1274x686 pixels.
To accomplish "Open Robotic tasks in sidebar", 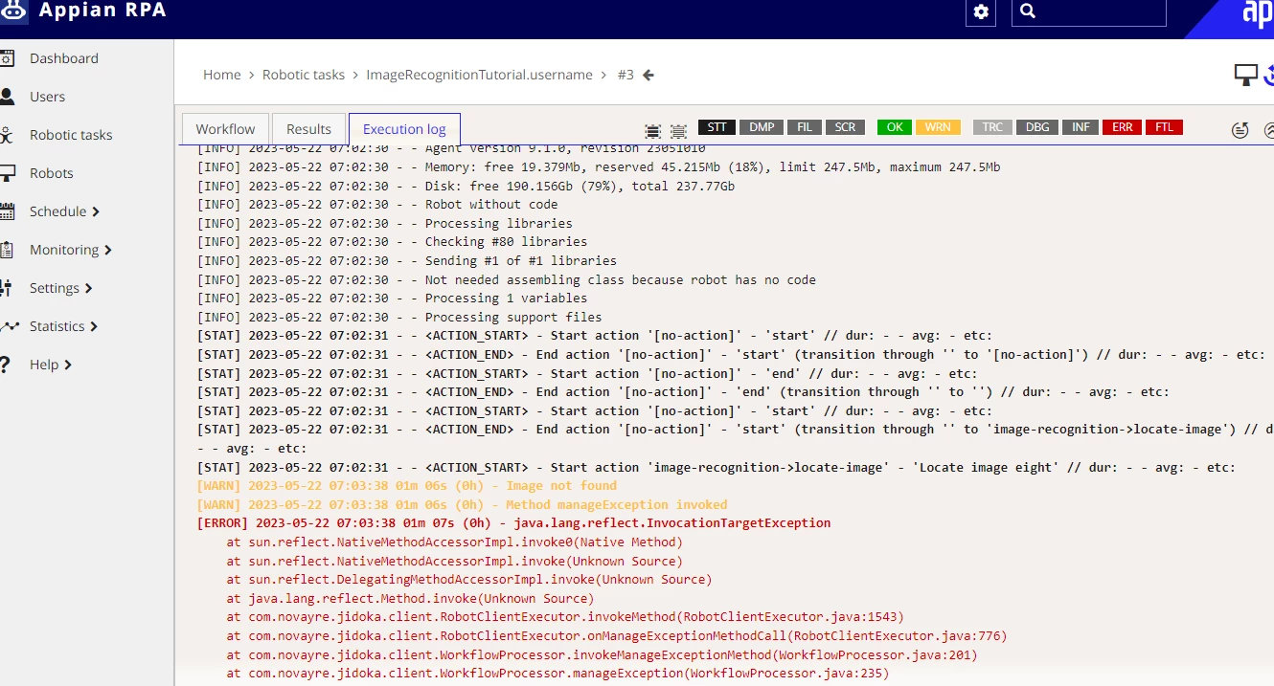I will click(x=71, y=135).
